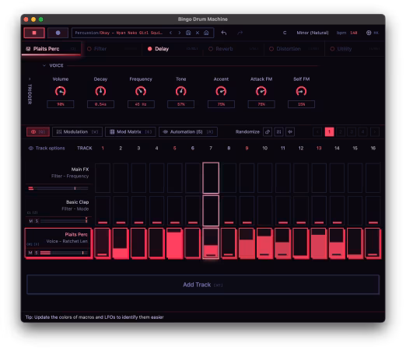Click the Main FX track slider
The height and width of the screenshot is (350, 406).
coord(58,188)
